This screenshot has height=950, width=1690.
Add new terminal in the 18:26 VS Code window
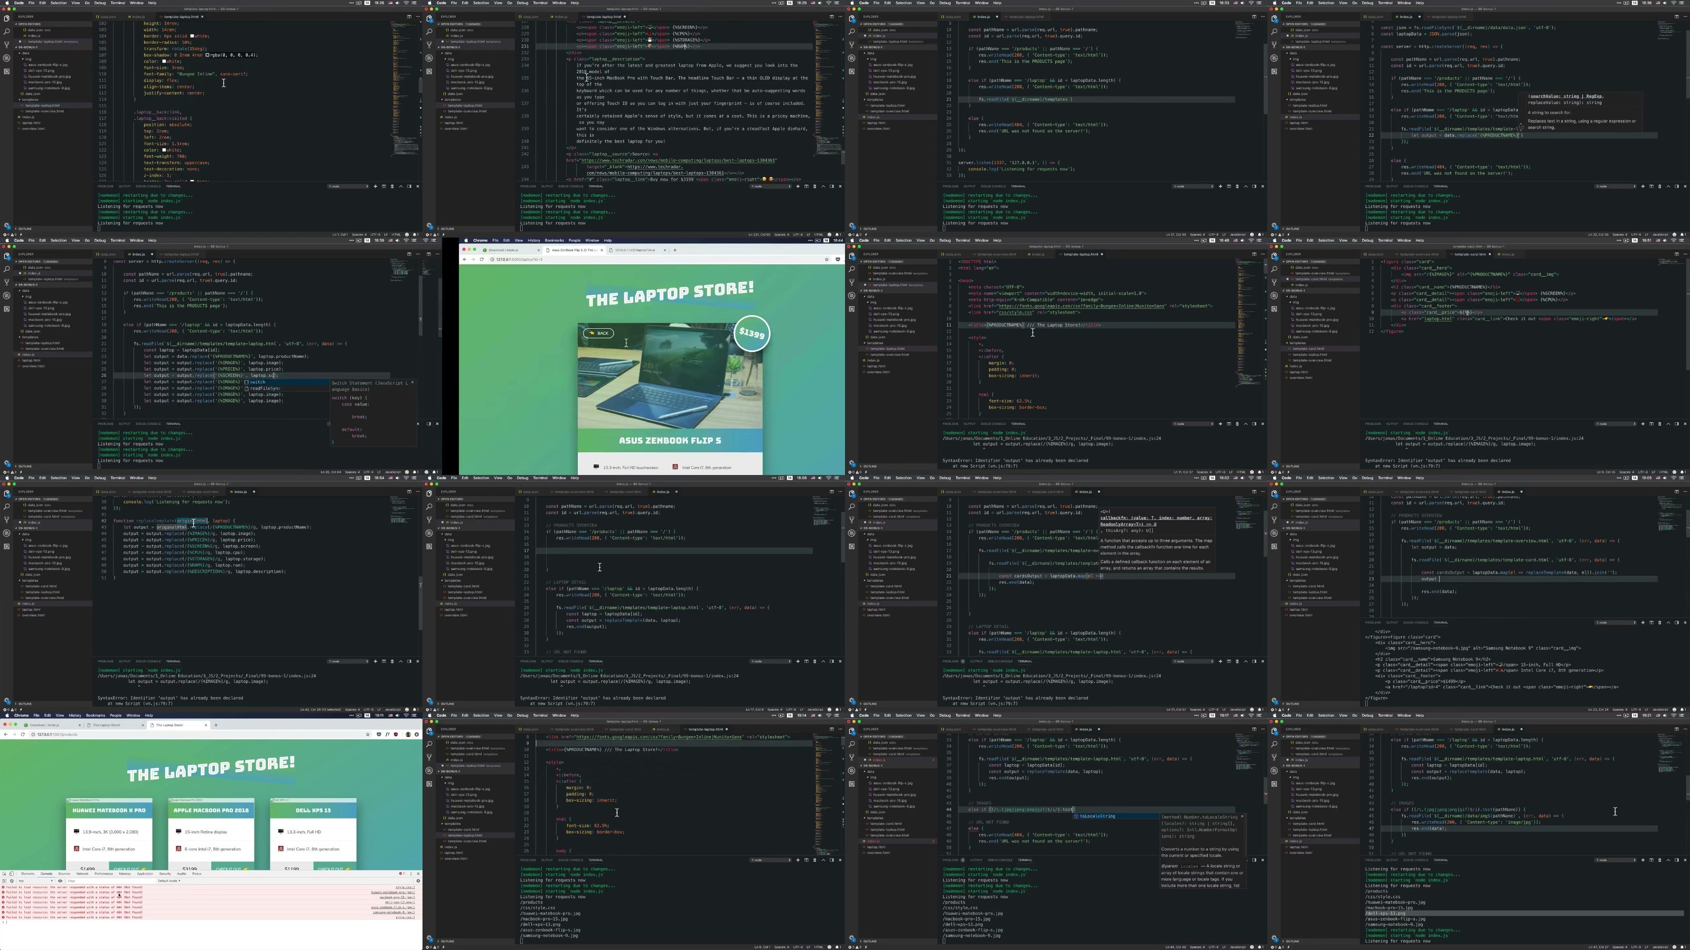click(375, 186)
